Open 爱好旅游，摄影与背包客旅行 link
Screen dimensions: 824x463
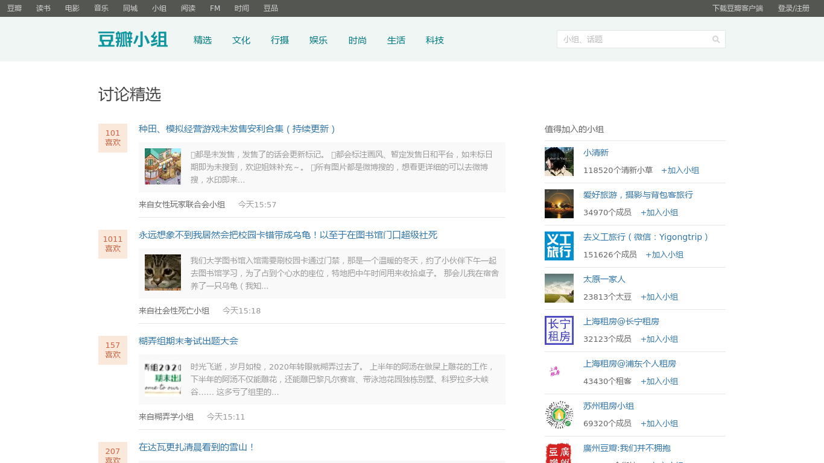coord(638,195)
